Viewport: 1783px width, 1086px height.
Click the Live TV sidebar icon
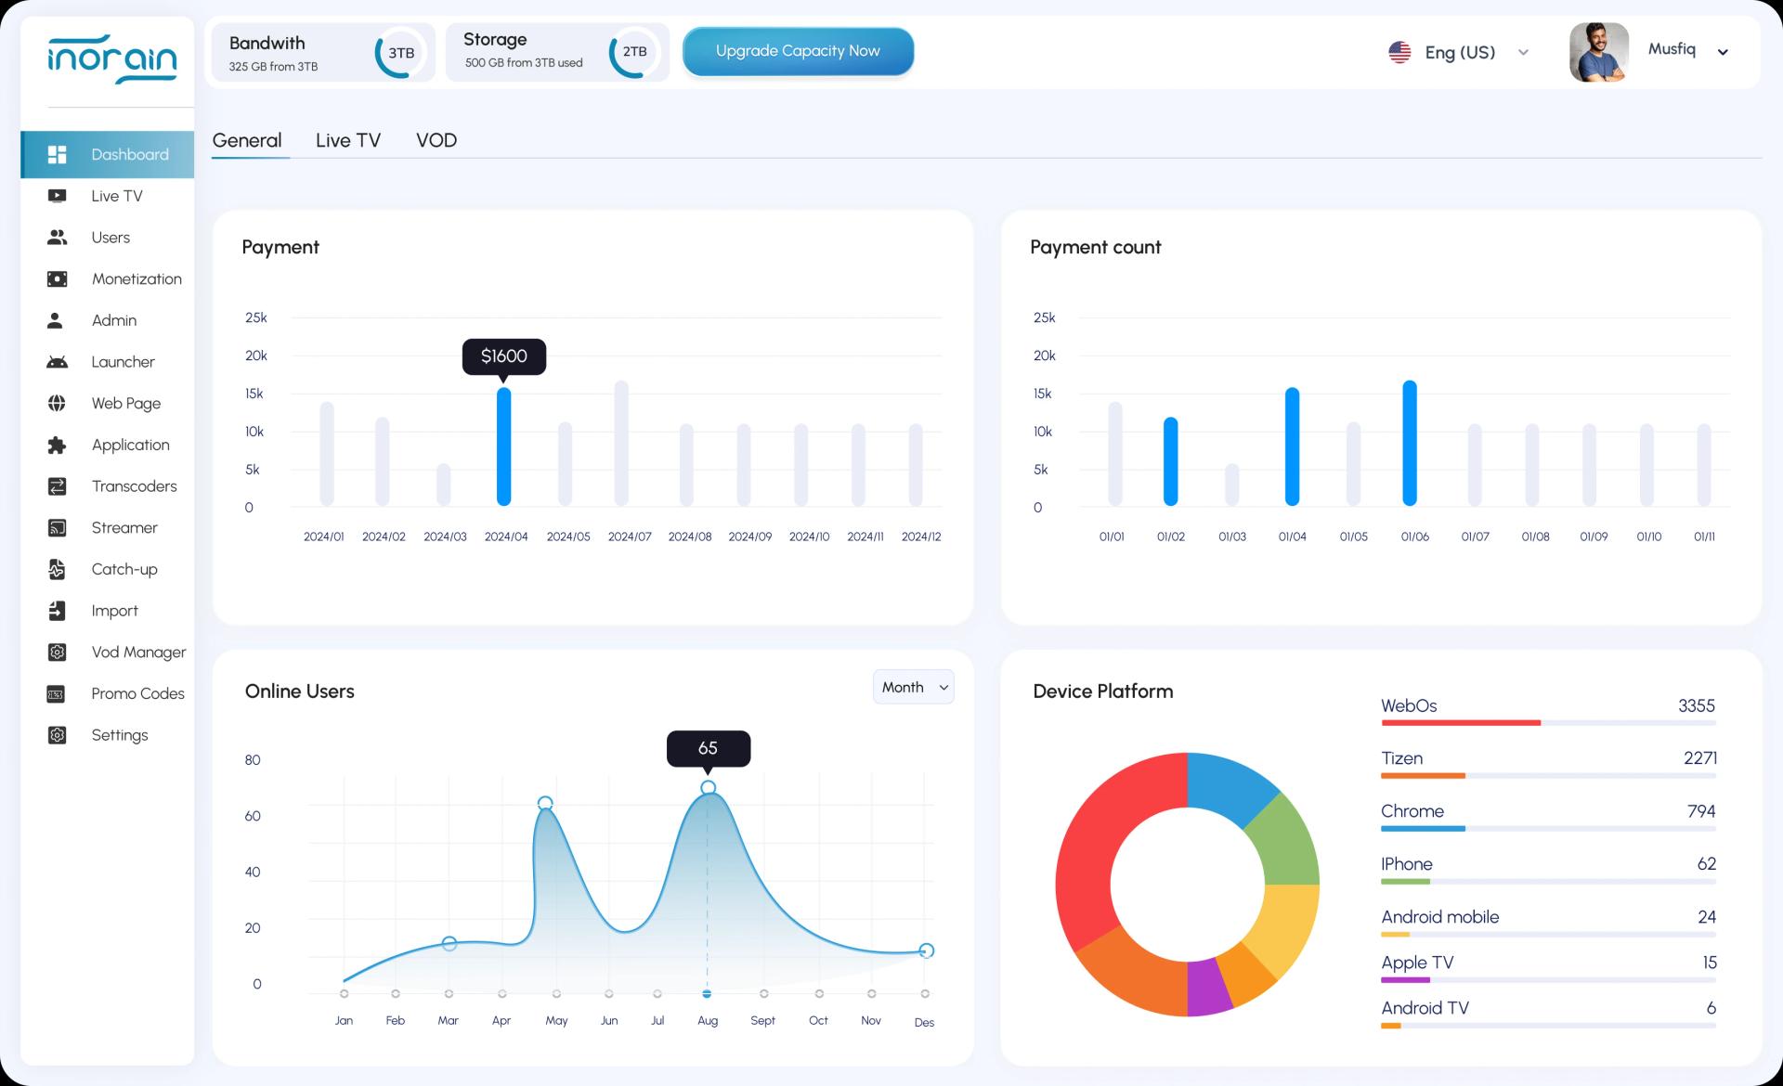click(x=57, y=196)
